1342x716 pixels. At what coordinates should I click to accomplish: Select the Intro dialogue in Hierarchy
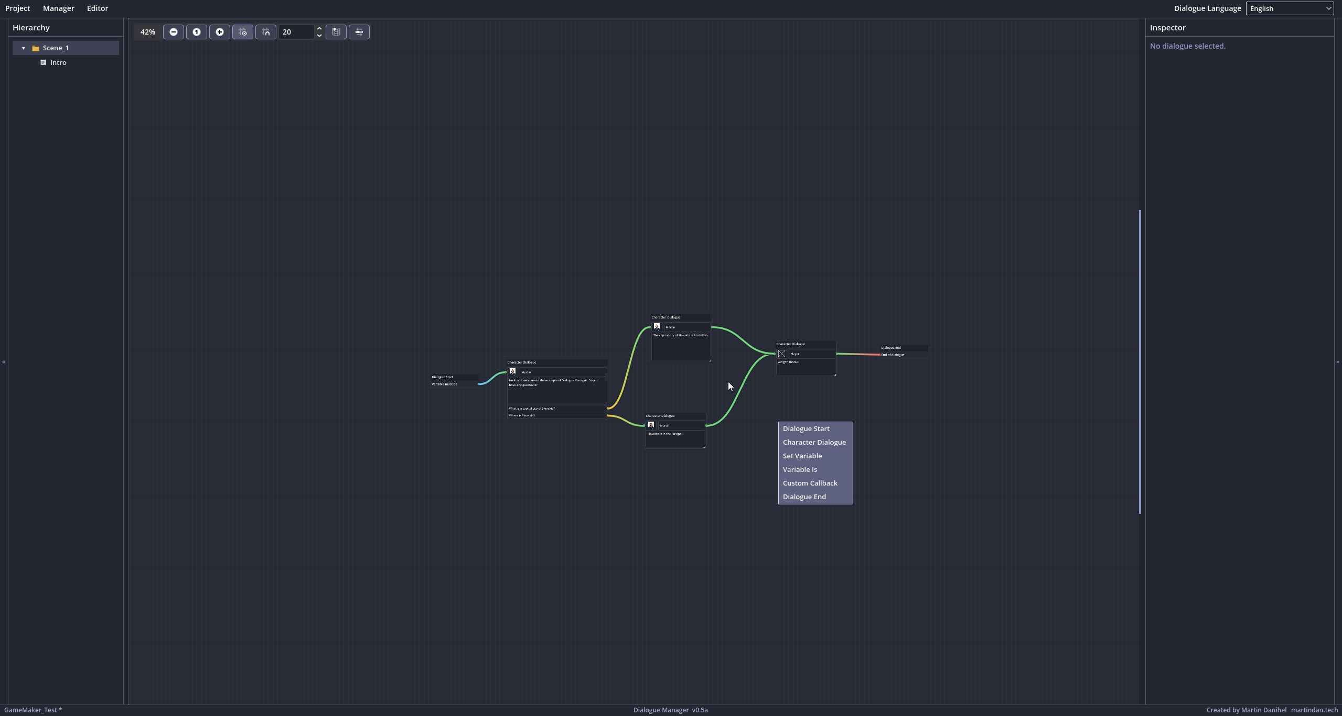coord(58,63)
